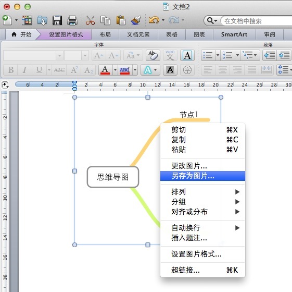Open the font color dropdown arrow
Image resolution: width=292 pixels, height=292 pixels.
(115, 70)
